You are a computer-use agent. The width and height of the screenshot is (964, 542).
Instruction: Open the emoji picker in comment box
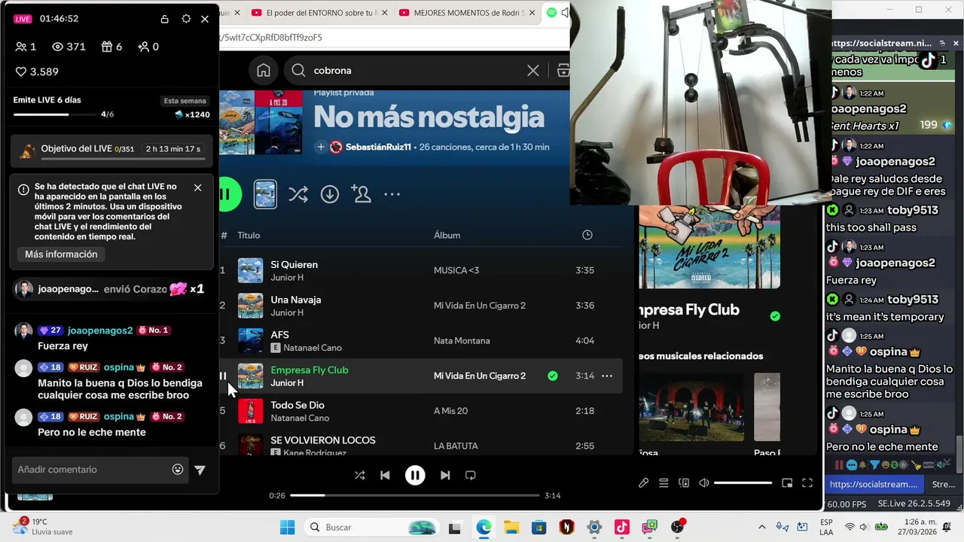coord(178,470)
